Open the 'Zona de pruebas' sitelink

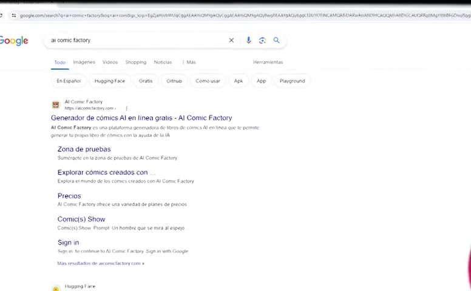pos(84,149)
